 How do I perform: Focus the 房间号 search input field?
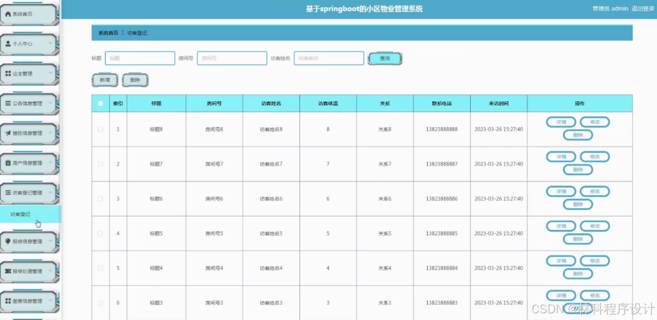pyautogui.click(x=232, y=58)
